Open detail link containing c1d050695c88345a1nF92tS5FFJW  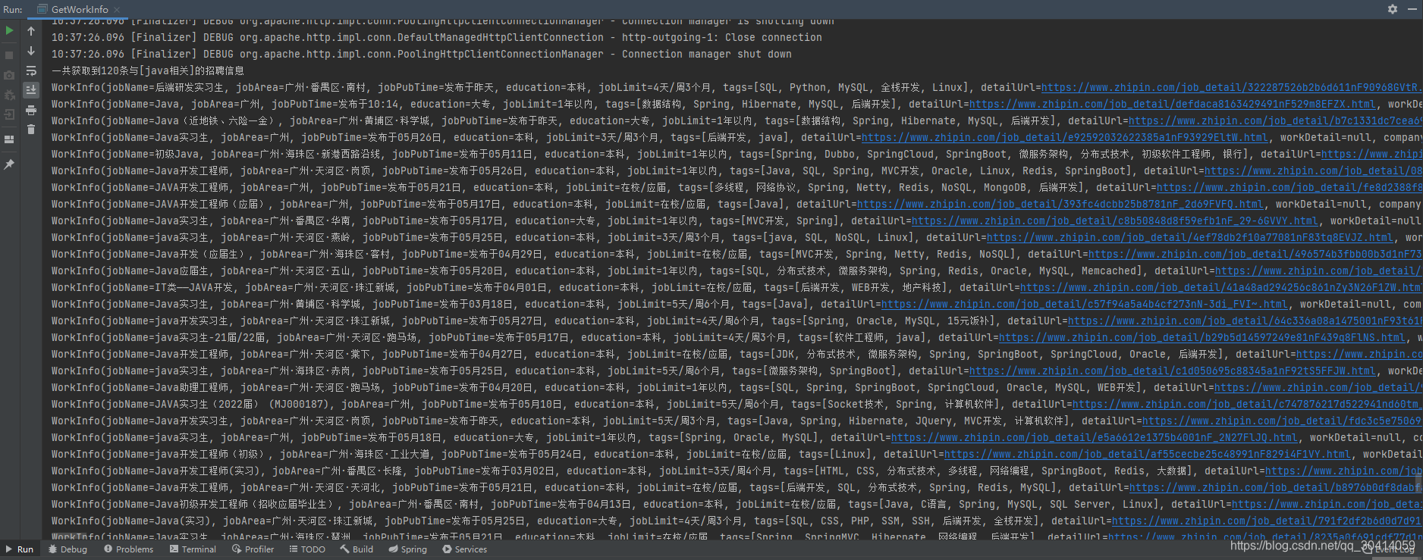[x=1172, y=371]
